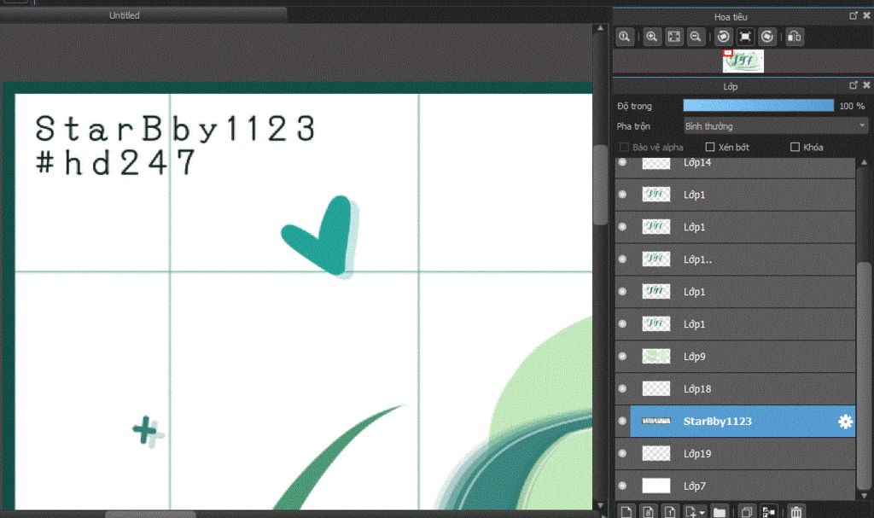
Task: Open settings gear for StarBby1123 layer
Action: point(845,422)
